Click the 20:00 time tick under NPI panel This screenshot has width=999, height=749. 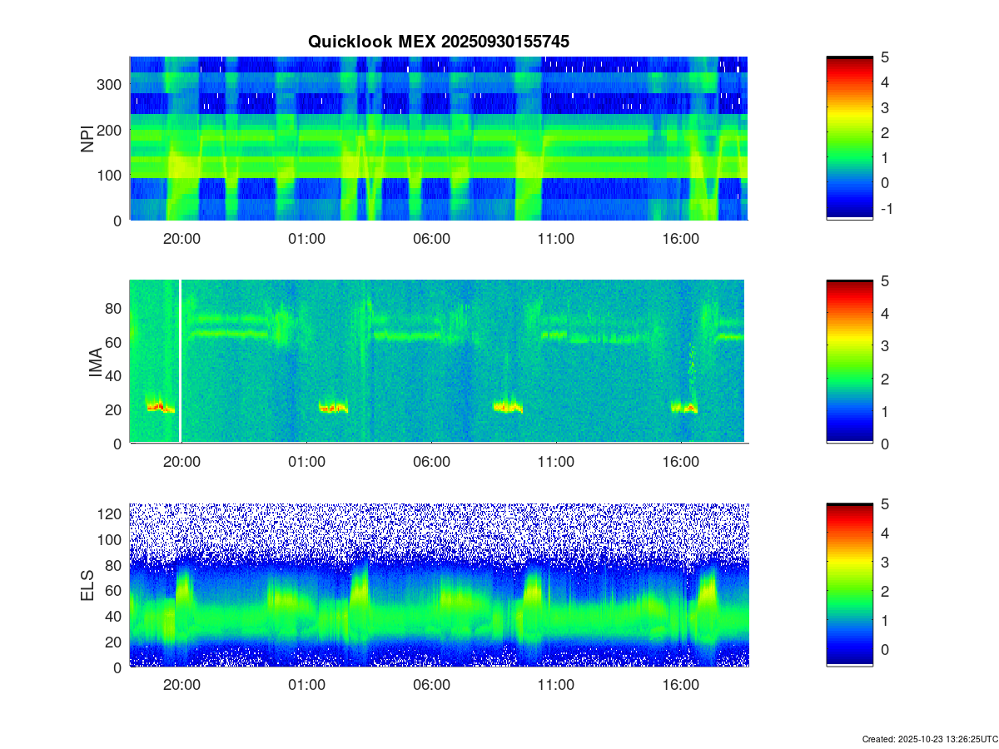pyautogui.click(x=181, y=238)
